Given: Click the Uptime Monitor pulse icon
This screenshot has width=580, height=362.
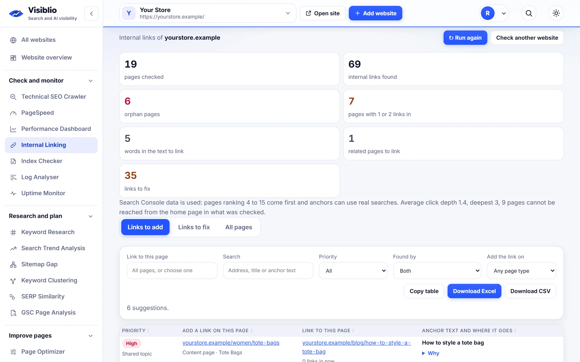Looking at the screenshot, I should pyautogui.click(x=13, y=193).
